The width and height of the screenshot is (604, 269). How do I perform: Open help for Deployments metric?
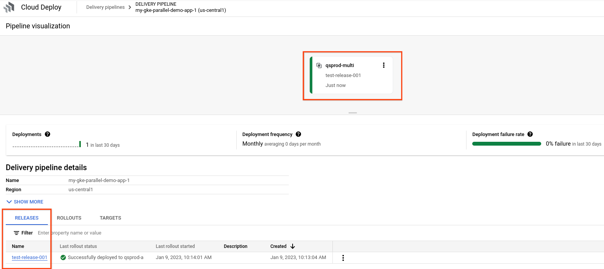coord(47,134)
